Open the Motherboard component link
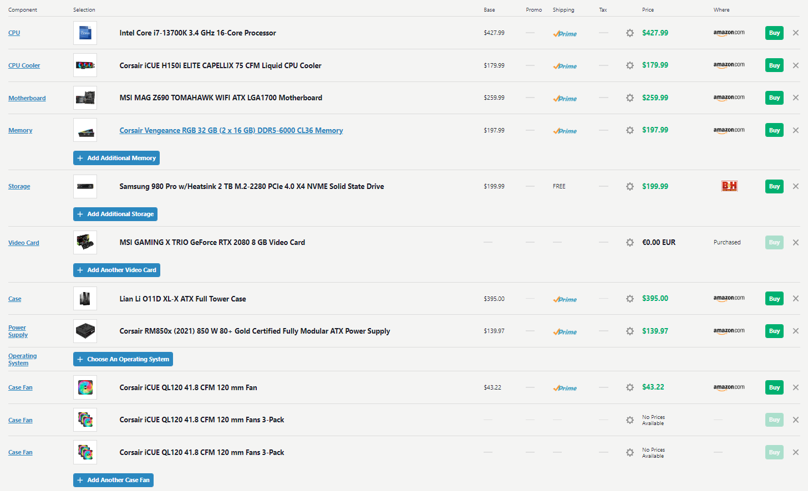Viewport: 808px width, 491px height. (x=27, y=98)
